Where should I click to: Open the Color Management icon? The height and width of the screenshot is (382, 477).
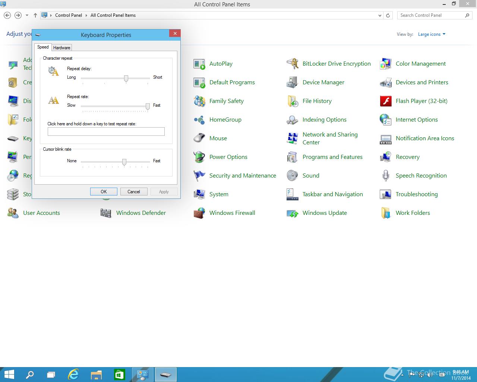tap(386, 64)
